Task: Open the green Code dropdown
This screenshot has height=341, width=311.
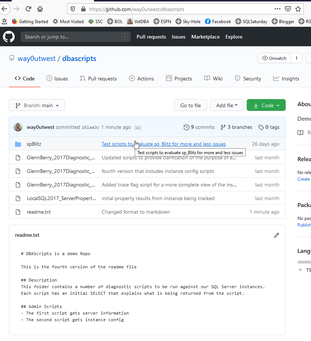Action: [x=266, y=105]
